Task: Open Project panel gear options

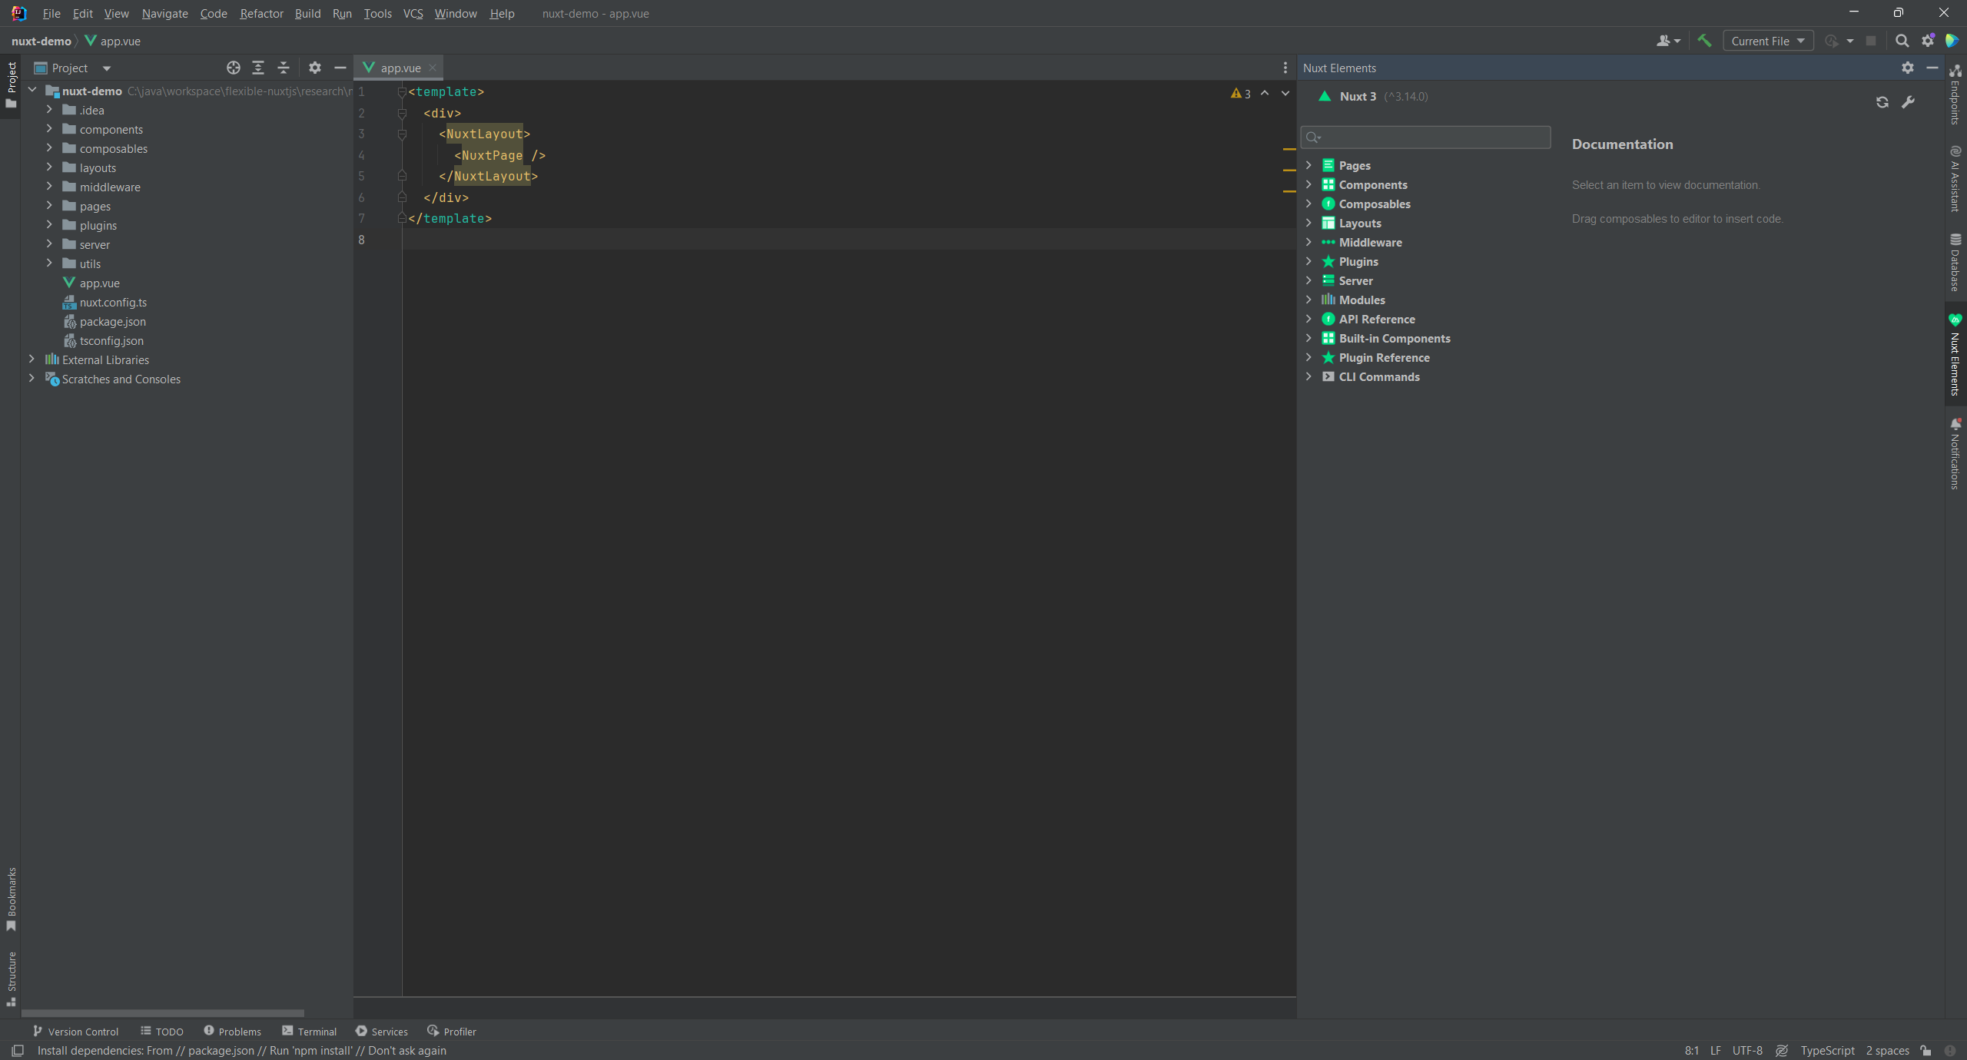Action: pos(315,68)
